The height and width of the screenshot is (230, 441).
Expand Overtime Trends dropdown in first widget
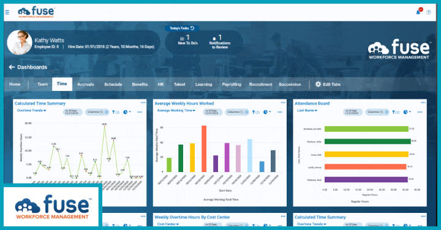coord(31,110)
